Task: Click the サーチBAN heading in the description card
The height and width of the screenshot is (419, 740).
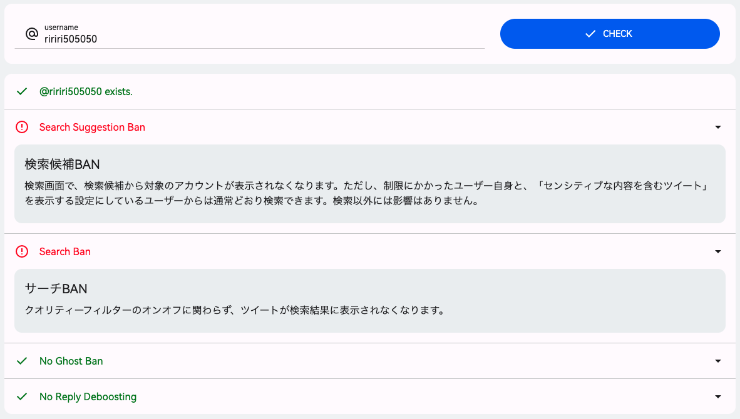Action: (x=56, y=288)
